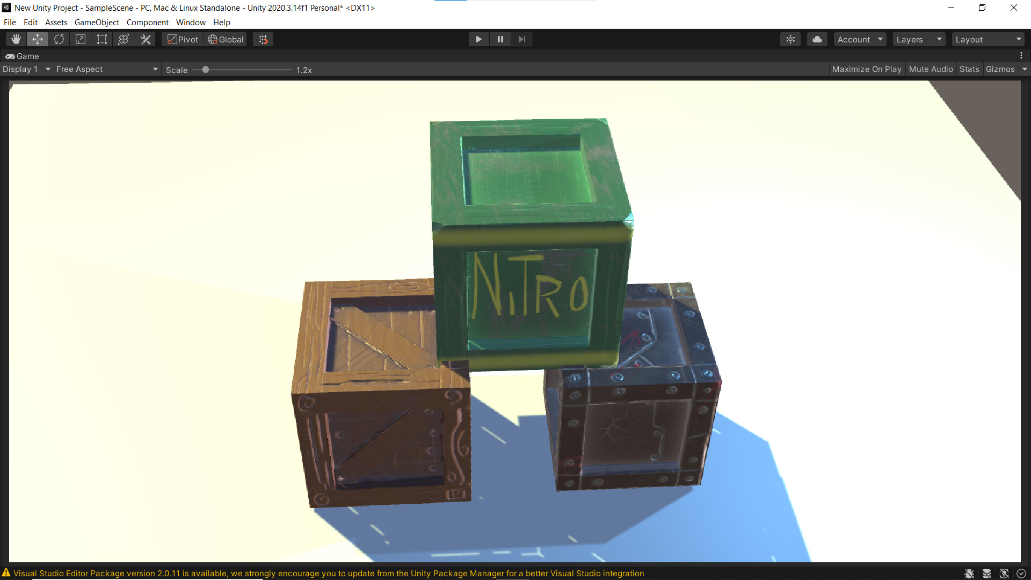Select the Rect Transform tool

click(101, 39)
